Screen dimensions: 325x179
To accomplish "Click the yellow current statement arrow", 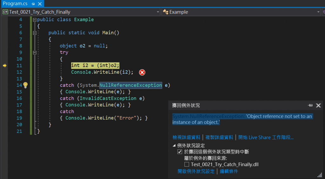I will coord(5,66).
